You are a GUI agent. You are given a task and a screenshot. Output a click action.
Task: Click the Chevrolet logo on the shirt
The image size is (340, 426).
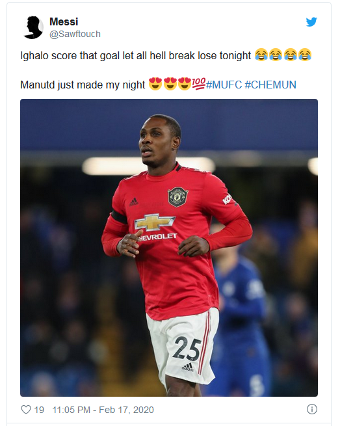click(155, 223)
